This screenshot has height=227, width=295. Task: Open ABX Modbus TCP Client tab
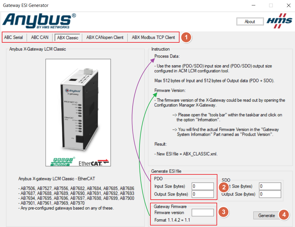pos(153,37)
